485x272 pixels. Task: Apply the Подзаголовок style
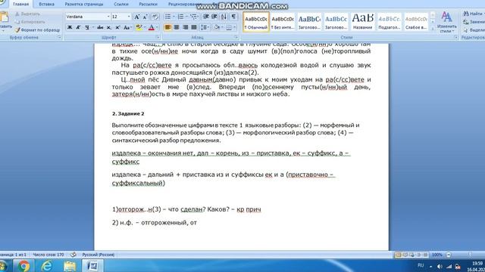coord(390,22)
